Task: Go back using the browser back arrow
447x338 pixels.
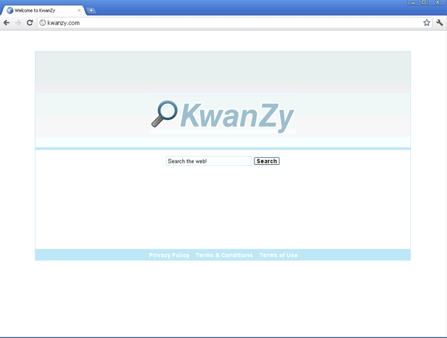Action: (x=7, y=23)
